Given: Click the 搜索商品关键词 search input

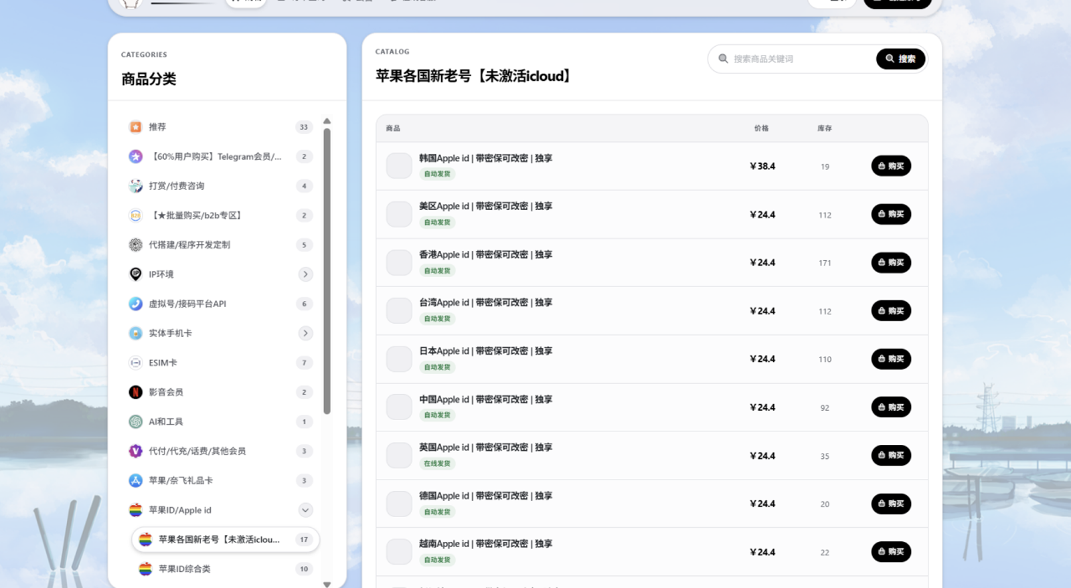Looking at the screenshot, I should (x=801, y=59).
